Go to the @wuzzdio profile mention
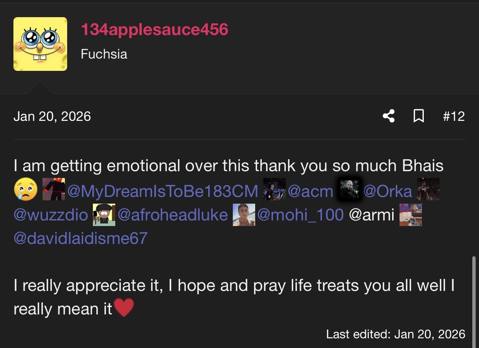Viewport: 479px width, 348px height. pyautogui.click(x=51, y=215)
